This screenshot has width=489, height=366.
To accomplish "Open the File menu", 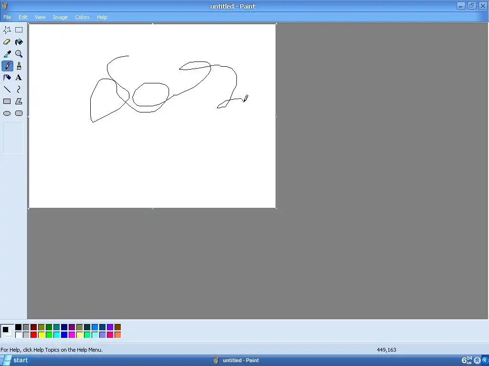I will [7, 17].
